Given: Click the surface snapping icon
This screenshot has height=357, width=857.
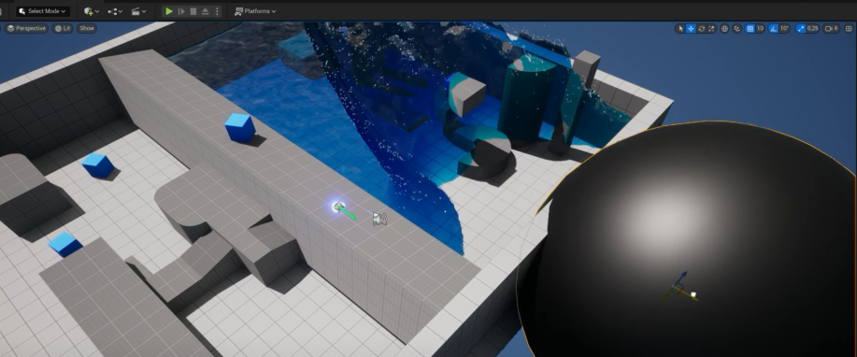Looking at the screenshot, I should point(736,28).
